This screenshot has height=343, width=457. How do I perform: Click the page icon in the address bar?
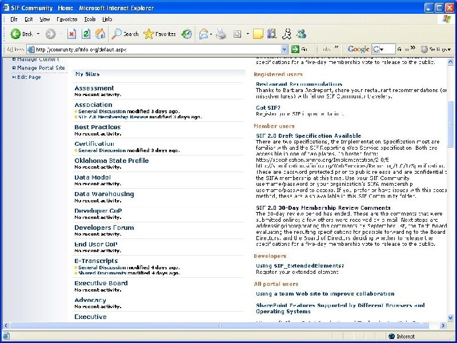click(x=31, y=49)
